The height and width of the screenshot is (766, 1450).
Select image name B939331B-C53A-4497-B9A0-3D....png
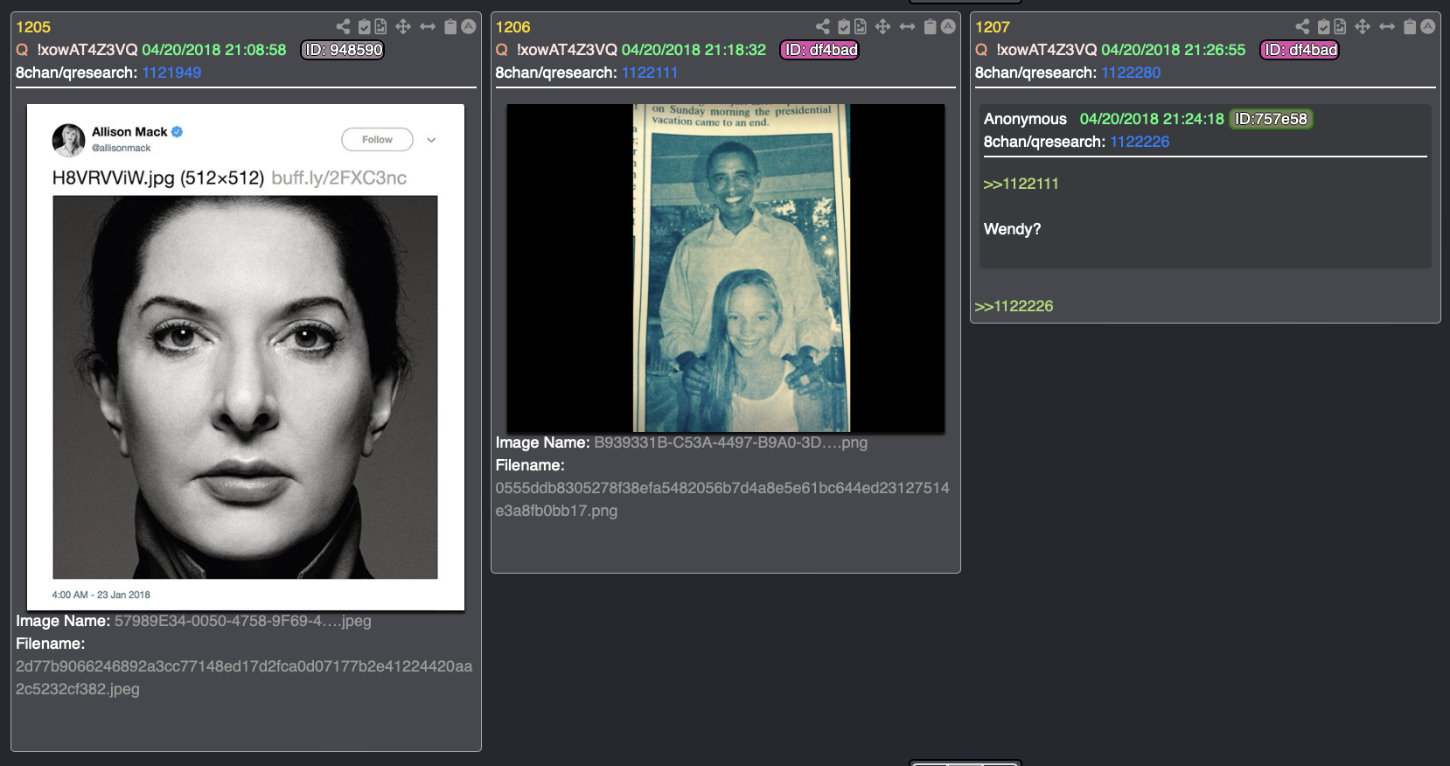pyautogui.click(x=731, y=442)
